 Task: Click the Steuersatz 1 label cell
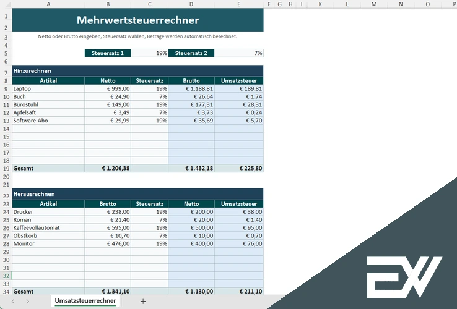108,53
